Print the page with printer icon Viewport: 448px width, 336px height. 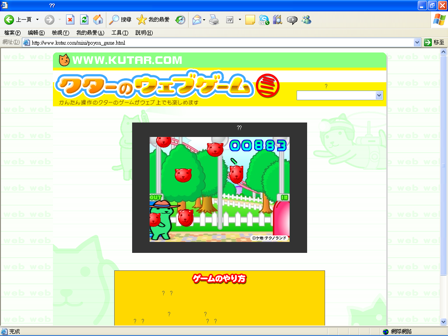(x=214, y=20)
